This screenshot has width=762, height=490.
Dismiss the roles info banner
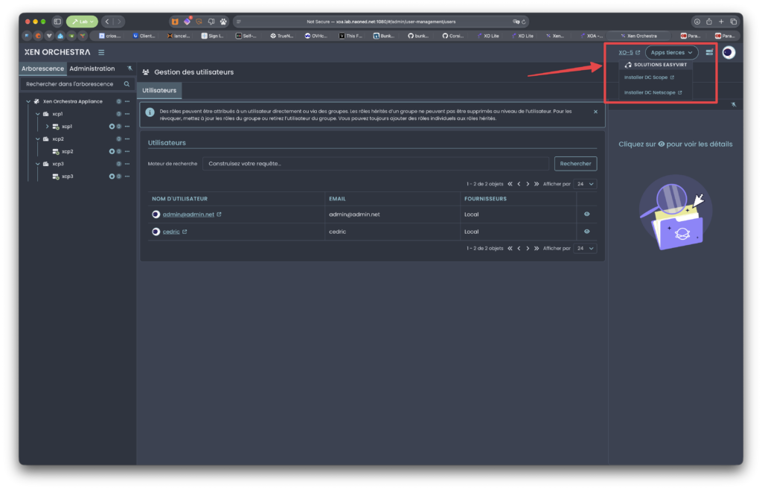tap(595, 112)
